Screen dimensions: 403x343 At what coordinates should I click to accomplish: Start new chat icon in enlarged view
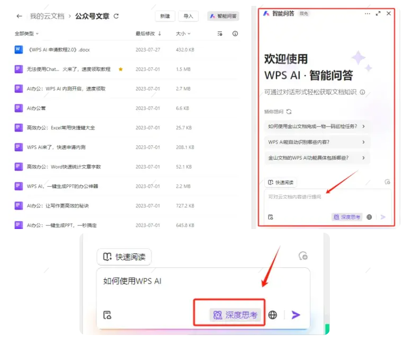pyautogui.click(x=303, y=256)
